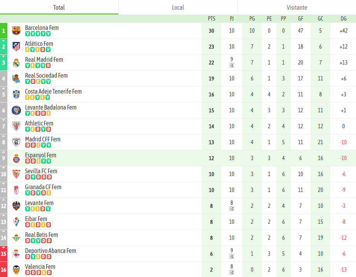Image resolution: width=356 pixels, height=277 pixels.
Task: Expand the upward arrow beside Atlético Fem position
Action: [x=3, y=42]
